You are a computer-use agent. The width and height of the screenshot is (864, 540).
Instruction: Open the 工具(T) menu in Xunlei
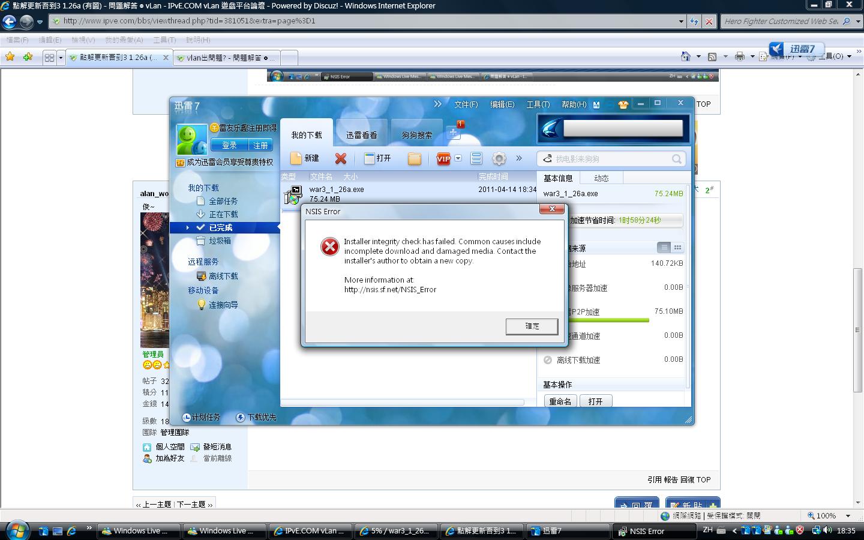[x=538, y=104]
